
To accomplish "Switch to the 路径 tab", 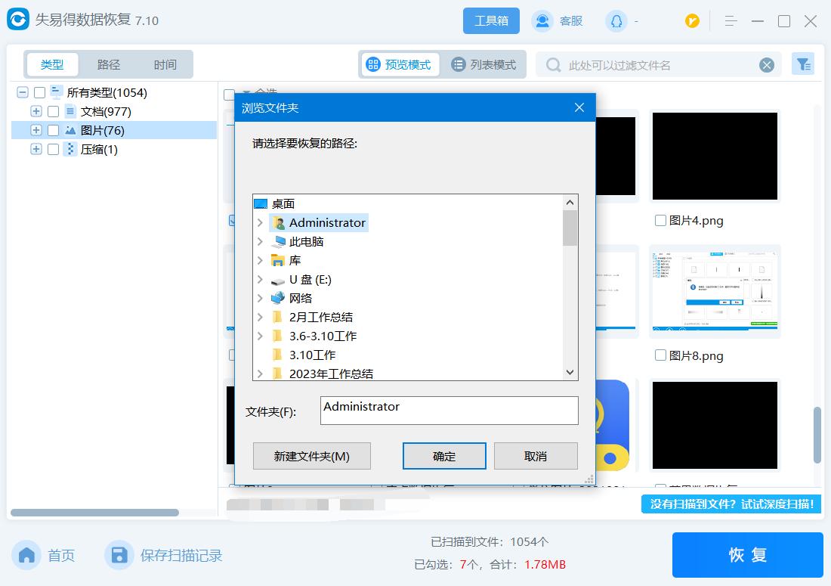I will (x=108, y=64).
